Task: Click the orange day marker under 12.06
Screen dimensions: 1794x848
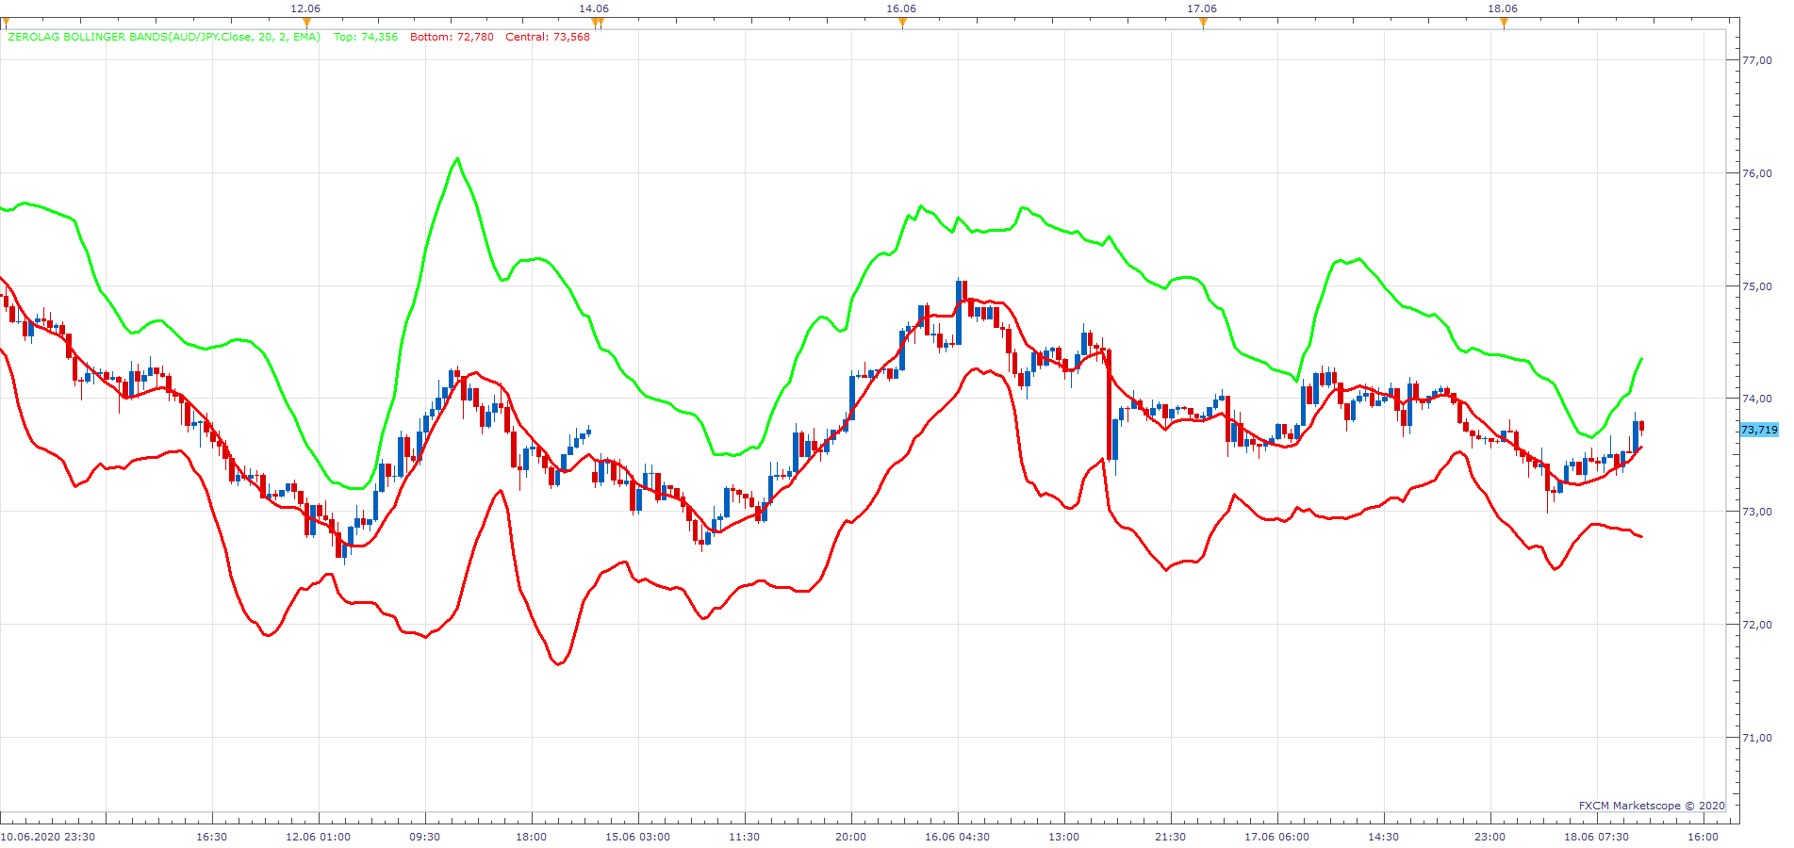Action: point(306,24)
